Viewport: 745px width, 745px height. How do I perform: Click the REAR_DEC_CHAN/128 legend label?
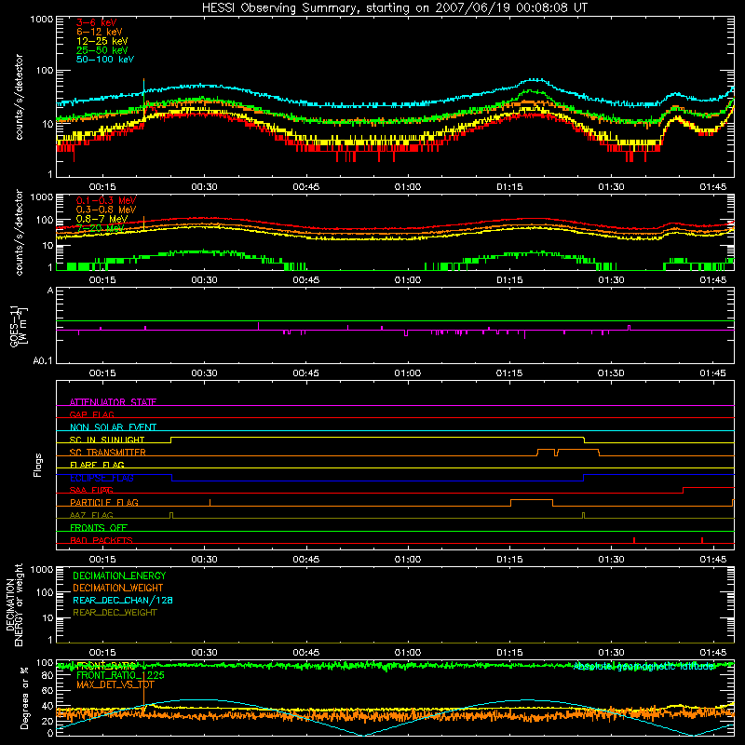pyautogui.click(x=123, y=600)
